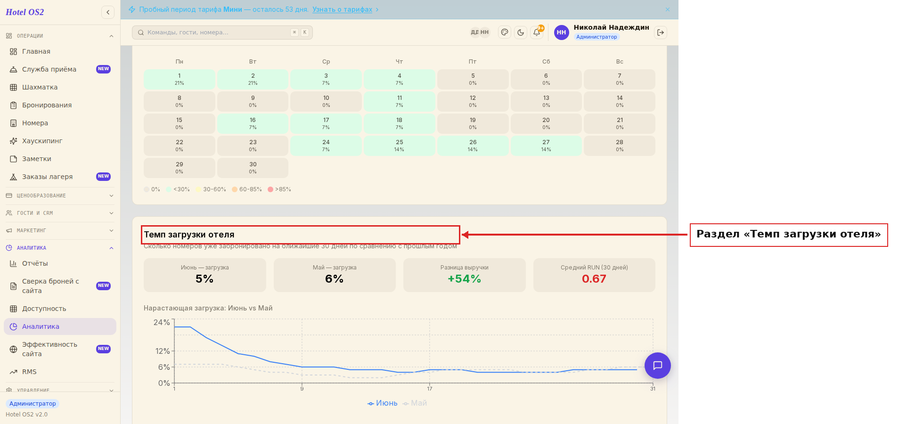Screen dimensions: 899x424
Task: Expand the Гости и CRM section
Action: pos(60,213)
